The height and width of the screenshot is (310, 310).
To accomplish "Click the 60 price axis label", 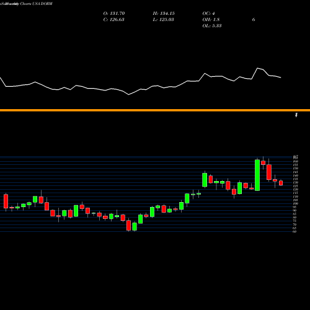I will (294, 232).
